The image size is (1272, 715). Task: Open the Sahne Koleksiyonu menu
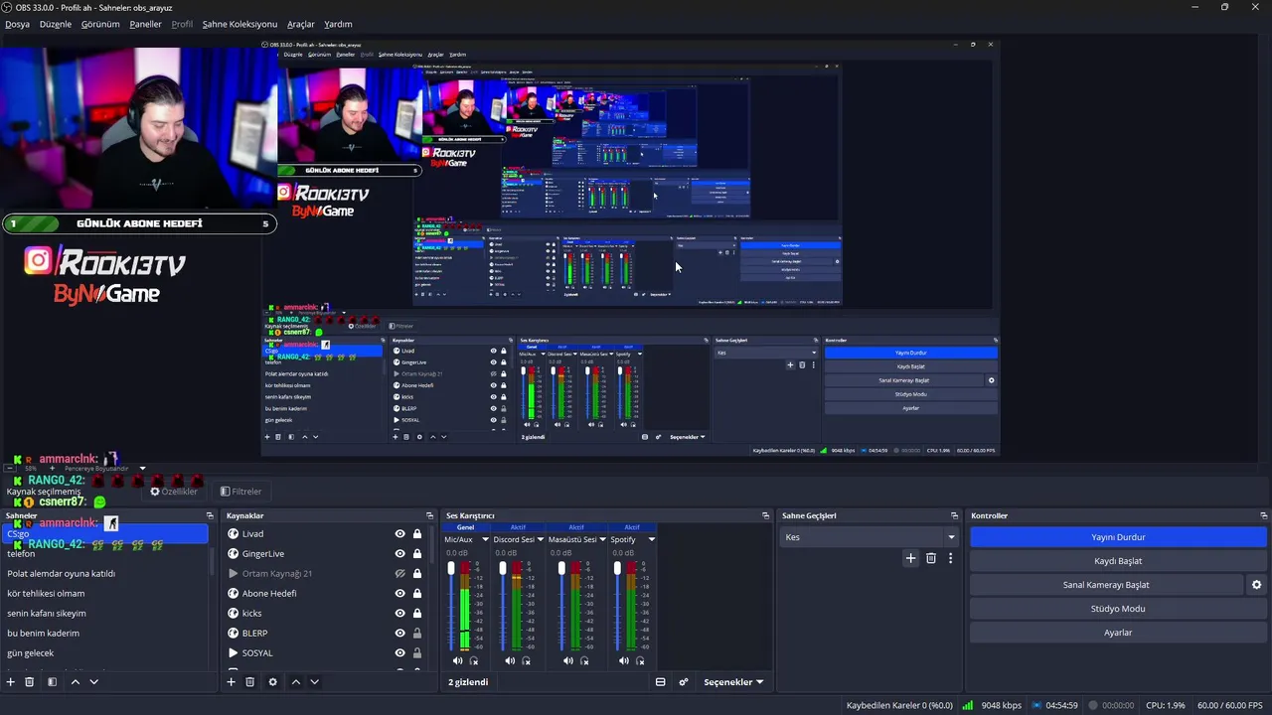click(x=239, y=24)
